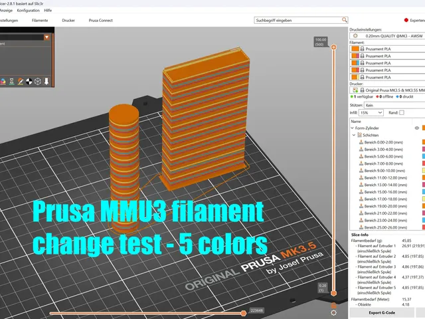425x319 pixels.
Task: Click orange color swatch of first Prusament PLA
Action: 355,49
